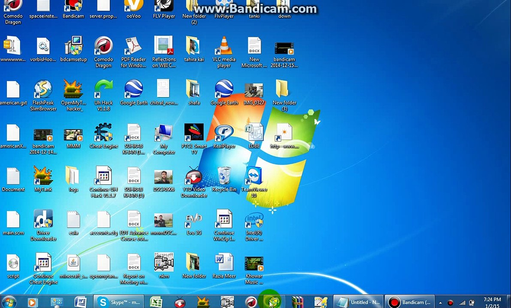Image resolution: width=511 pixels, height=308 pixels.
Task: Open the Report on Meeting wi... document
Action: point(133,269)
